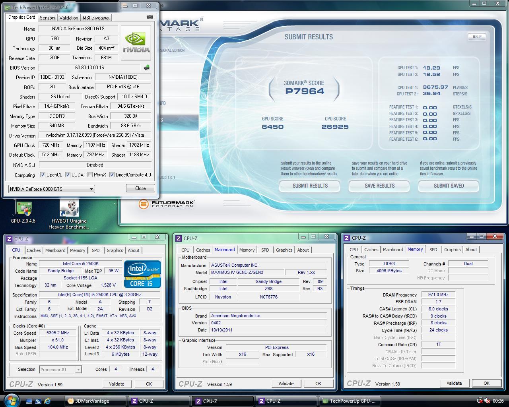This screenshot has height=407, width=509.
Task: Click Validate in CPU-Z processor window
Action: 117,384
